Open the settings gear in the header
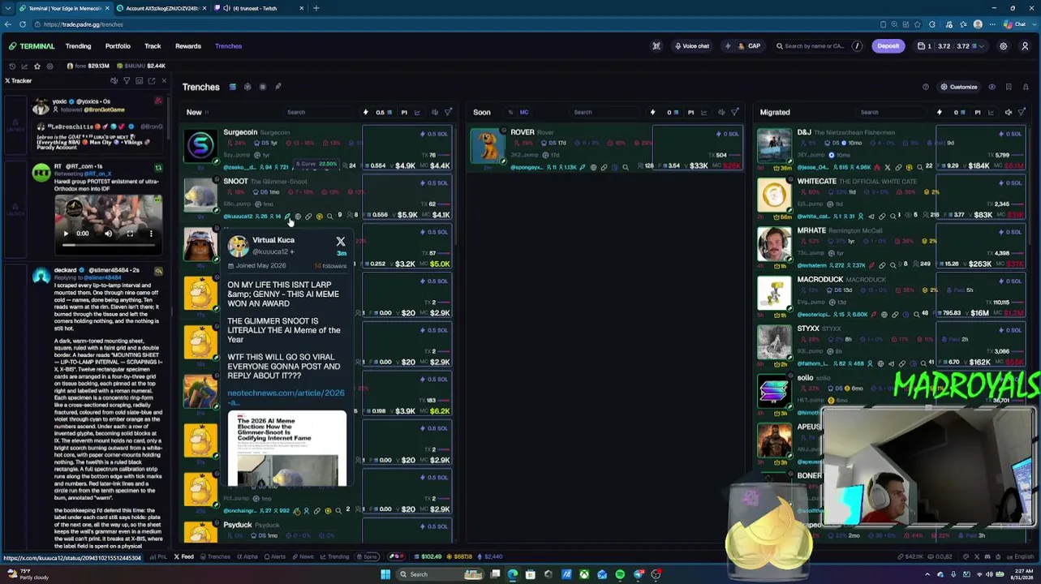This screenshot has height=584, width=1041. pyautogui.click(x=1003, y=46)
